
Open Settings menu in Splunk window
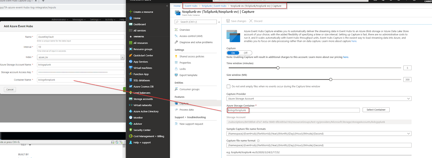click(95, 20)
